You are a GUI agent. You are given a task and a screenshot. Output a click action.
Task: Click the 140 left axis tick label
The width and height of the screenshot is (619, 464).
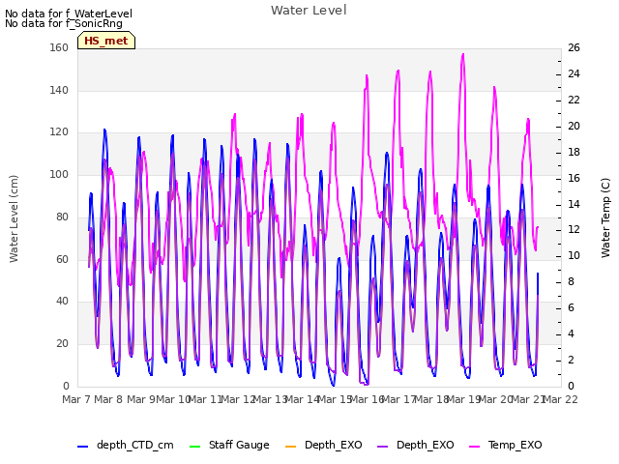point(59,90)
